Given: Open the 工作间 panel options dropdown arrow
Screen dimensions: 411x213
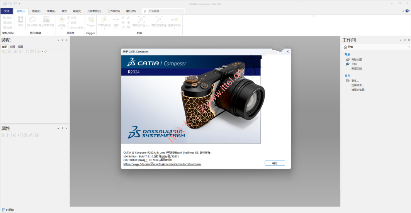Looking at the screenshot, I should (x=401, y=40).
